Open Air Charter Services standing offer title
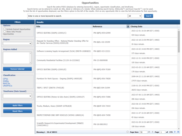 click(62, 42)
